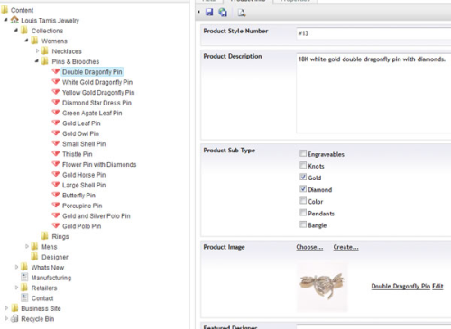The image size is (451, 329).
Task: Click the gem icon beside Green Agate Leaf Pin
Action: (x=56, y=113)
